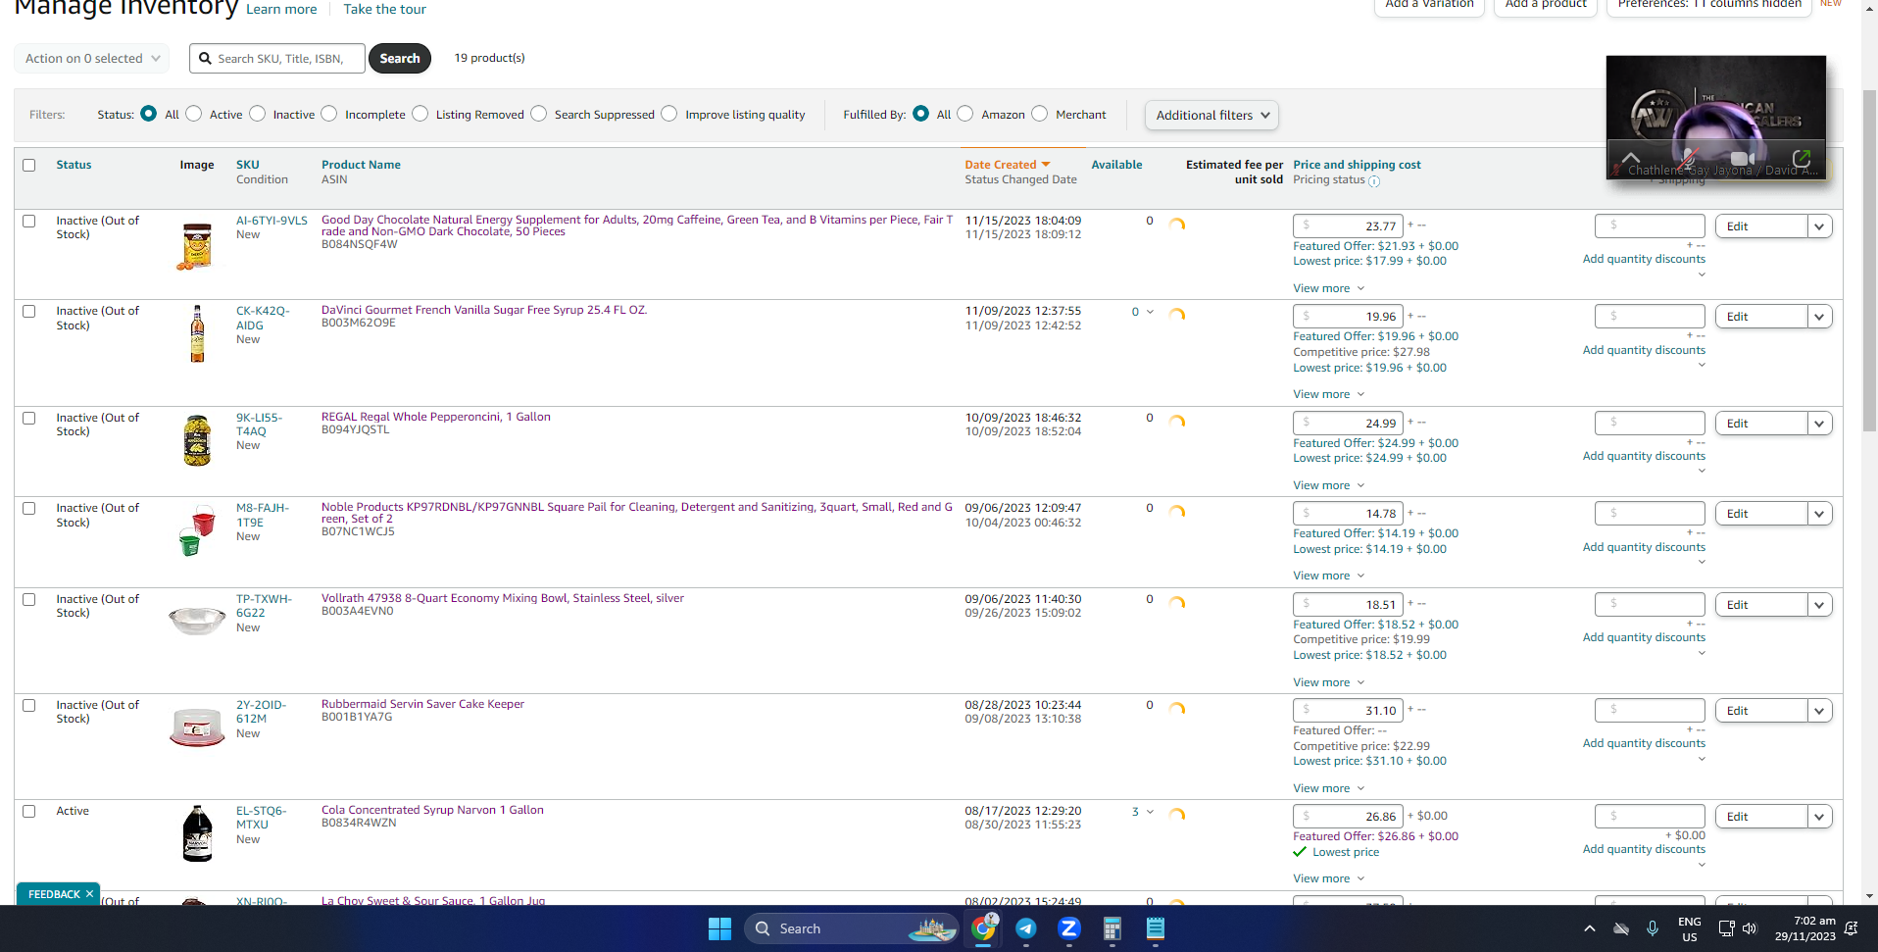Open Google Chrome from the taskbar
This screenshot has width=1878, height=952.
[983, 928]
